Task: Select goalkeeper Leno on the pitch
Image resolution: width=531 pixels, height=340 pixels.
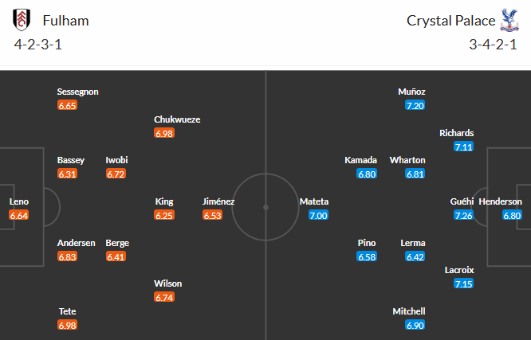Action: click(x=19, y=202)
